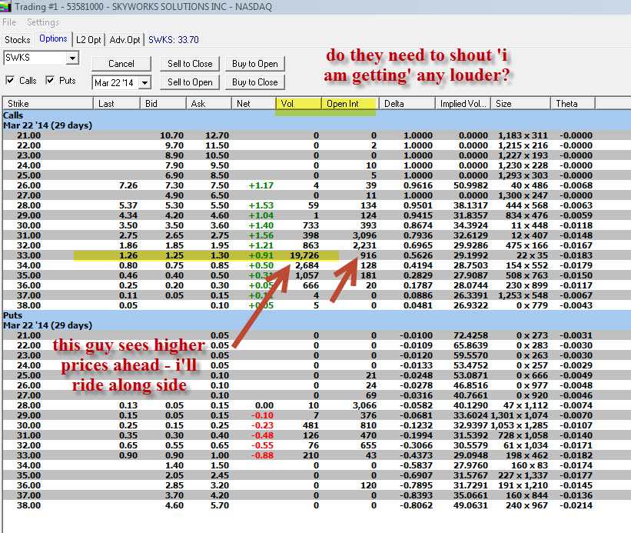The width and height of the screenshot is (631, 533).
Task: Switch to the Stocks tab
Action: click(x=18, y=39)
